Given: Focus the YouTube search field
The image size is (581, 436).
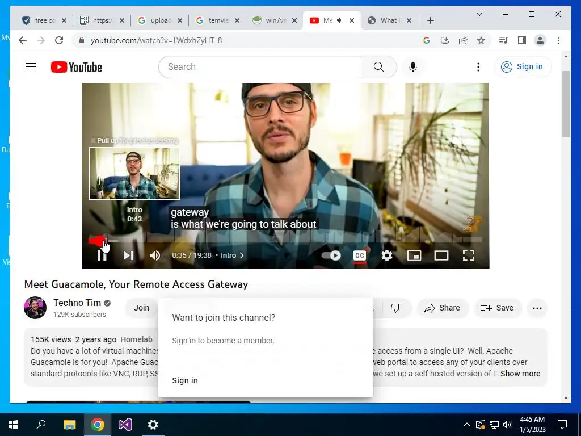Looking at the screenshot, I should 259,67.
